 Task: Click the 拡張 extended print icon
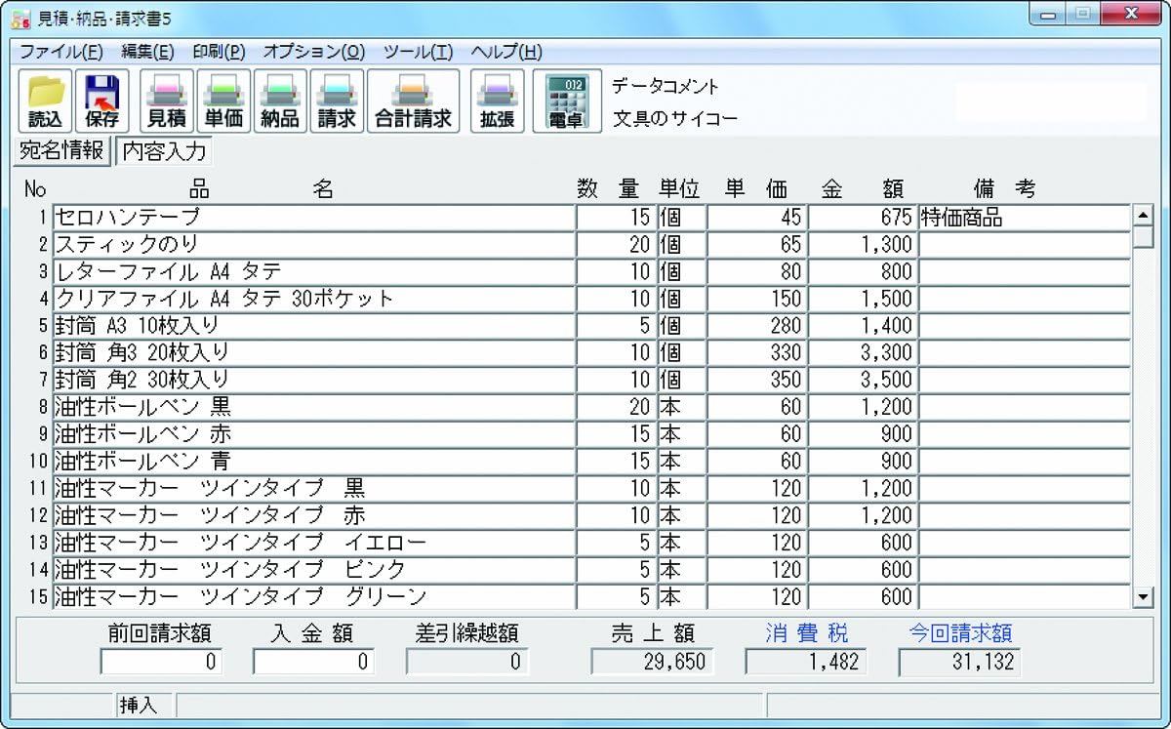(x=497, y=101)
